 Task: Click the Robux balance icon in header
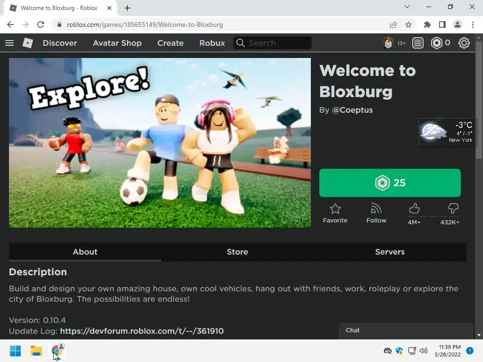pos(436,43)
